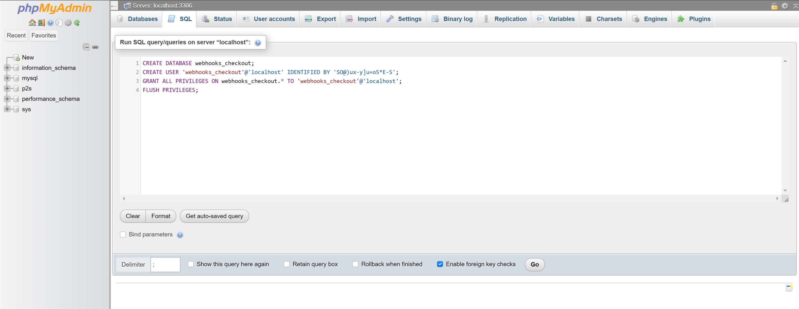Expand the p2s database node
Screen dimensions: 799x309
coord(7,89)
